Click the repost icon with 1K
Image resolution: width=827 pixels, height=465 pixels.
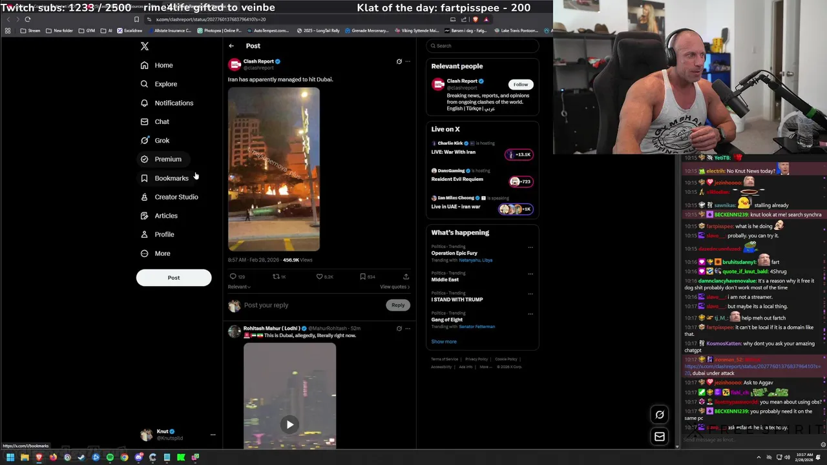[276, 276]
